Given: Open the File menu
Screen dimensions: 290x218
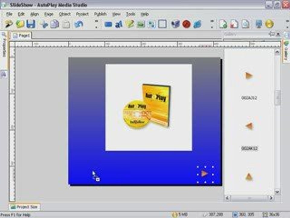Looking at the screenshot, I should [9, 14].
